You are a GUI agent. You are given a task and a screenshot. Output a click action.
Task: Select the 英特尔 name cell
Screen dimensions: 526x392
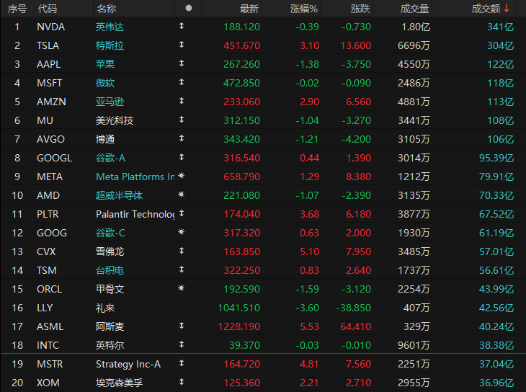[x=110, y=345]
